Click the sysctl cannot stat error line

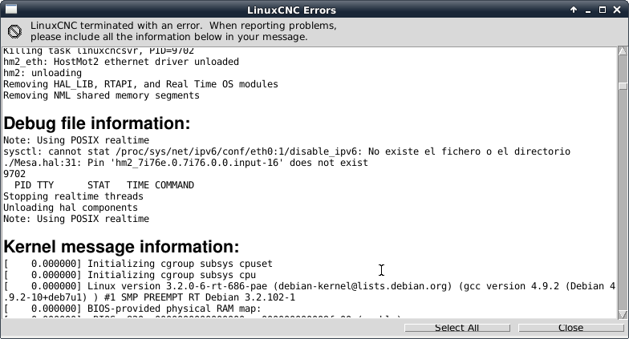tap(287, 151)
